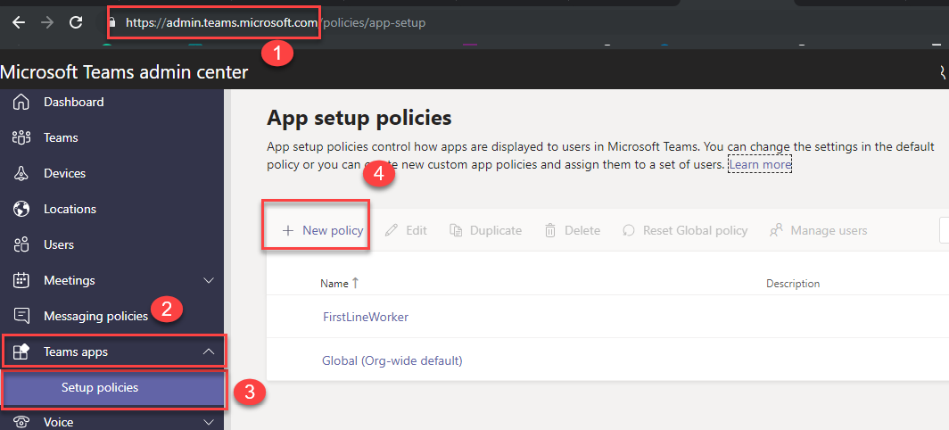Image resolution: width=949 pixels, height=430 pixels.
Task: Collapse the Teams apps section chevron
Action: click(x=209, y=351)
